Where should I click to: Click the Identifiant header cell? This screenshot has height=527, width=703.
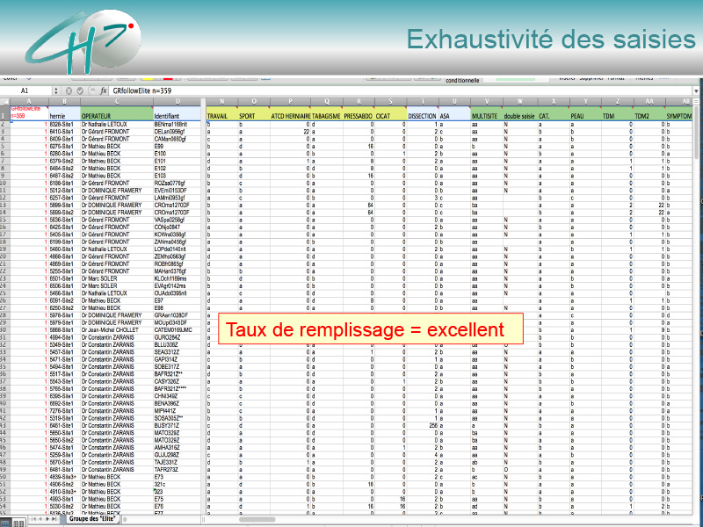(178, 113)
